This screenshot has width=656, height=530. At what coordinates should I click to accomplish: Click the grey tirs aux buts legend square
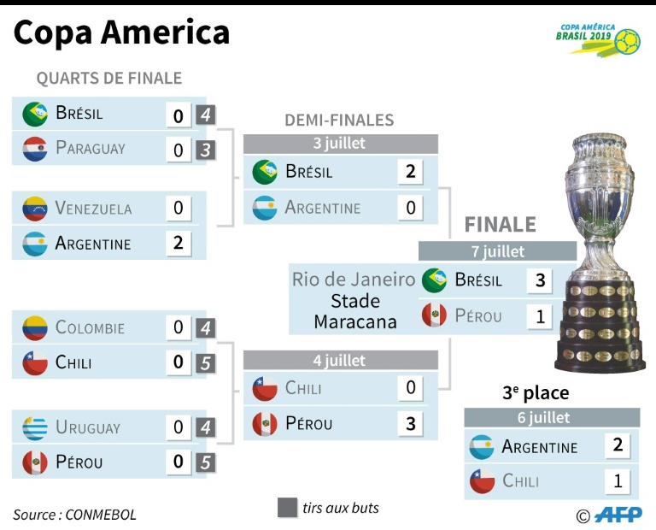(287, 508)
